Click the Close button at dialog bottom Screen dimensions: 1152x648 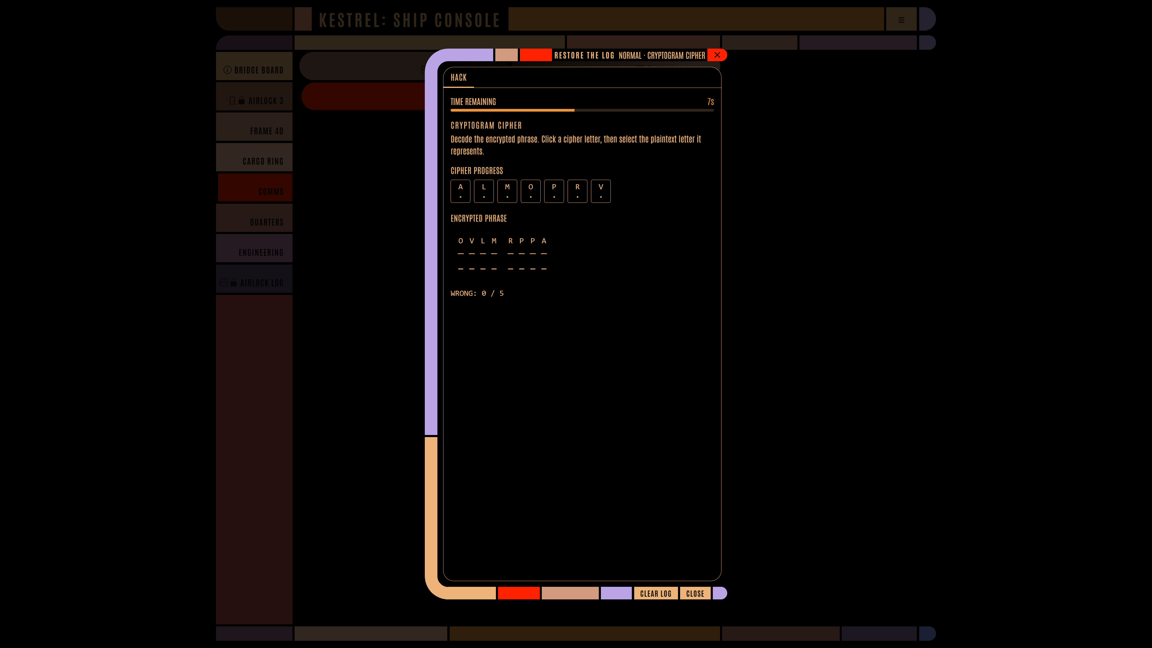point(695,593)
